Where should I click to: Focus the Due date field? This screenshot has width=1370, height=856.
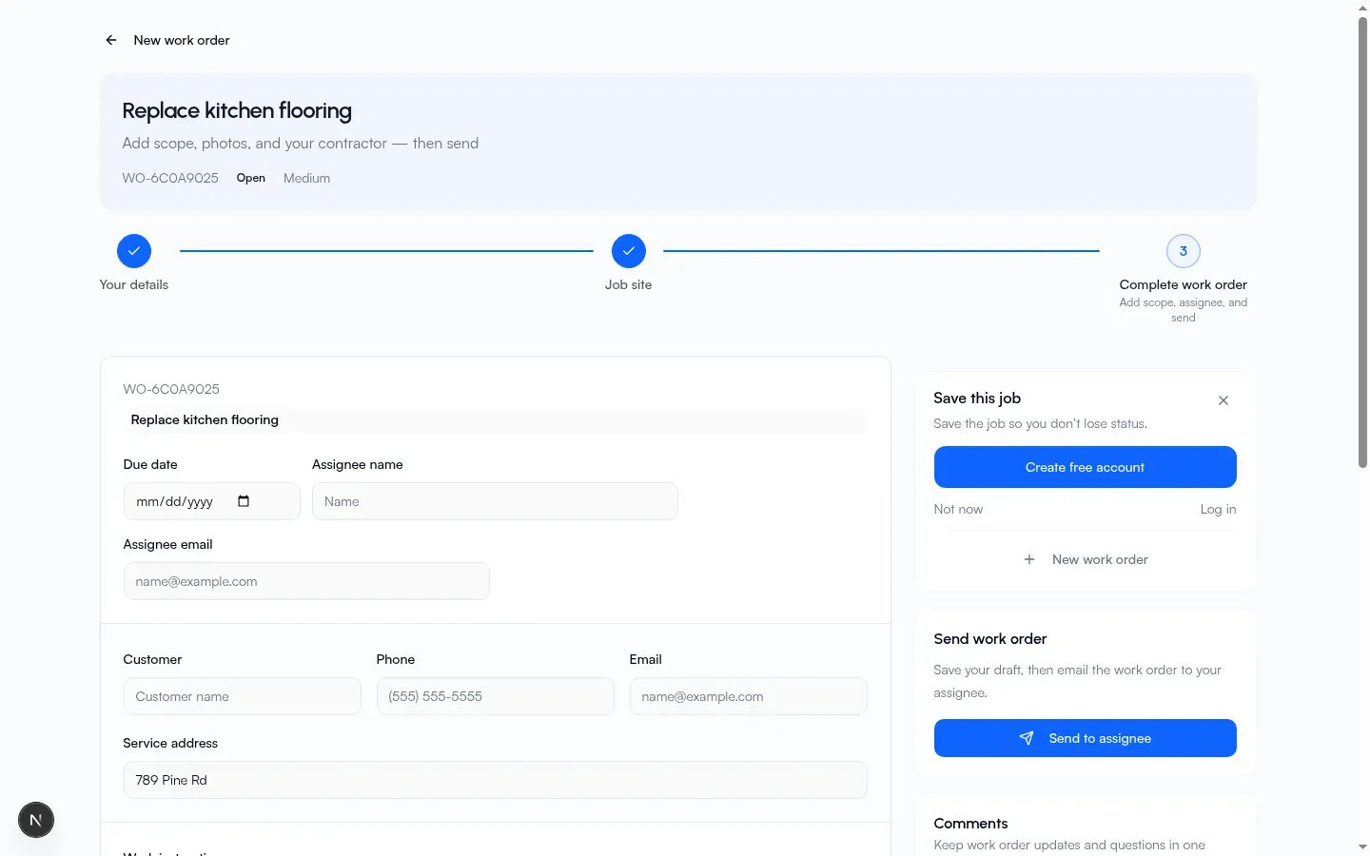[211, 501]
